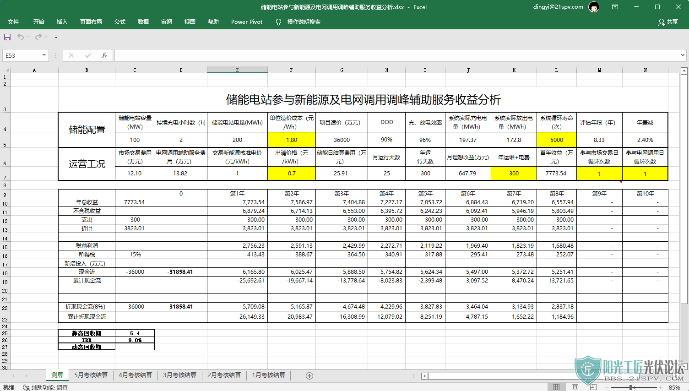Screen dimensions: 689x391
Task: Select yellow cell with value 1.80
Action: pos(292,140)
